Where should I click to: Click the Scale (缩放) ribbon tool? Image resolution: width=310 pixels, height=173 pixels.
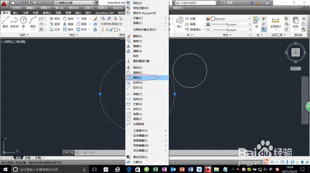[68, 29]
